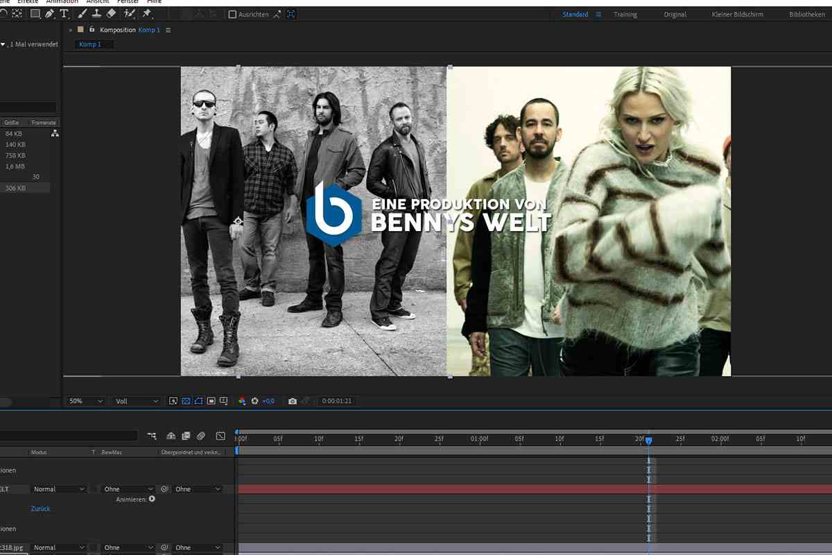
Task: Switch to the Bibliotheken workspace
Action: pyautogui.click(x=807, y=14)
